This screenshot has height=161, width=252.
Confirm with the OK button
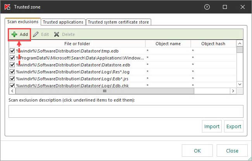(197, 151)
